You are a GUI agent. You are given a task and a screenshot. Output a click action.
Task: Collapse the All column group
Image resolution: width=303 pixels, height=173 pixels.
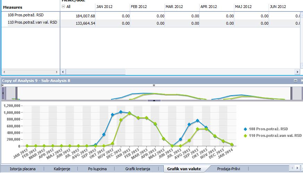pos(63,7)
